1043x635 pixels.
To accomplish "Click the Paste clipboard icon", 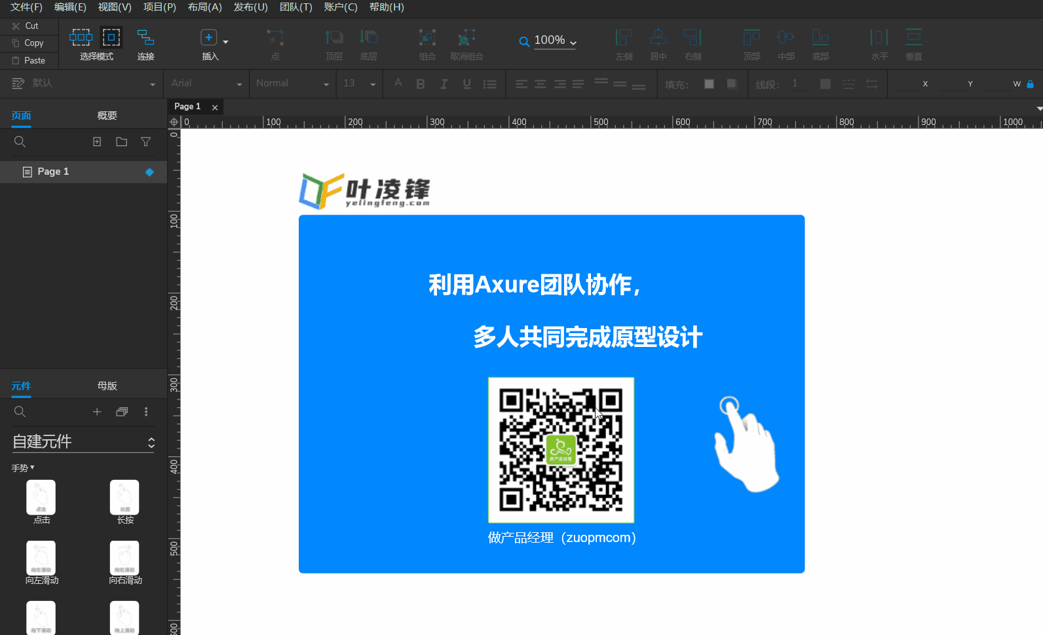I will coord(16,60).
